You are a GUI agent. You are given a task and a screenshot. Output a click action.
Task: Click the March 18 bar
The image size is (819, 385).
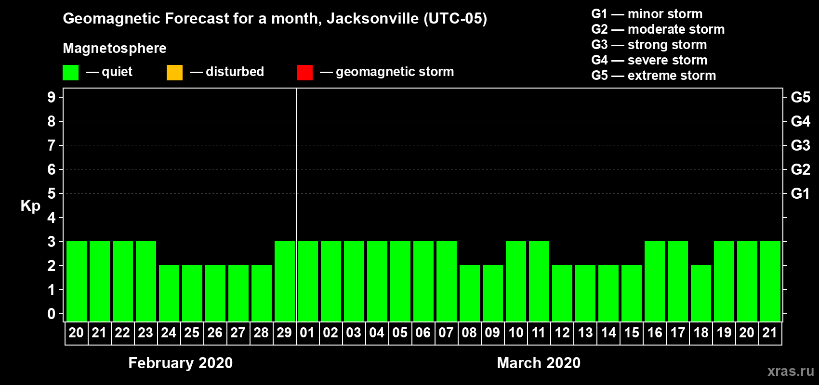coord(701,293)
